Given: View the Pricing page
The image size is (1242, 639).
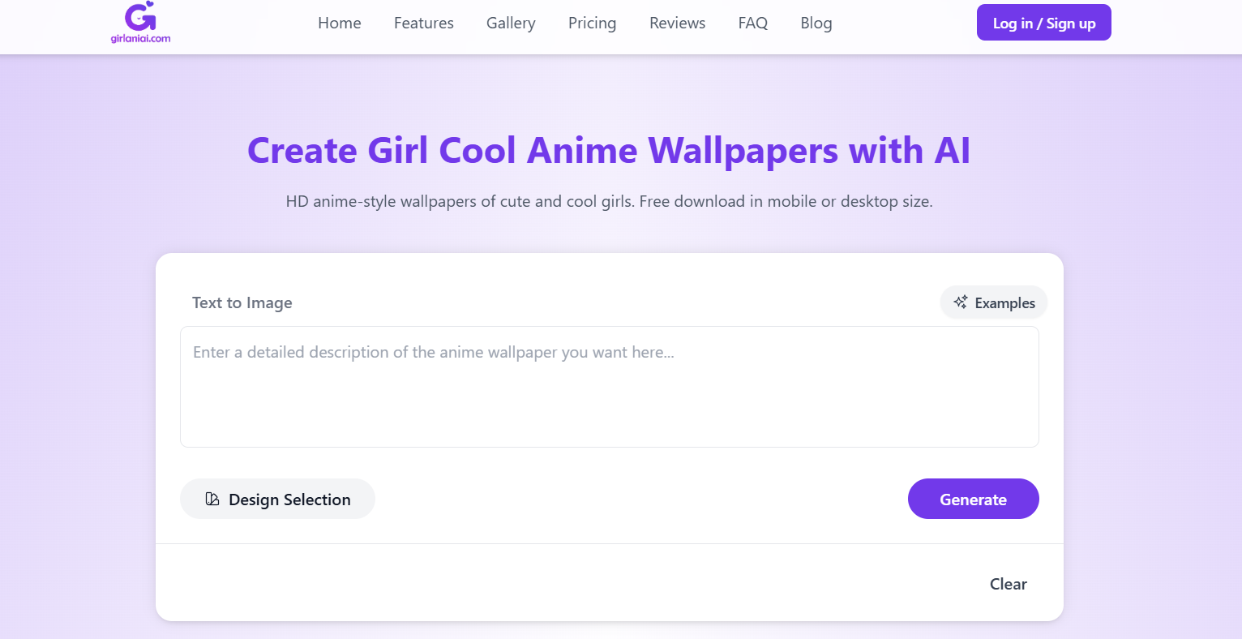Looking at the screenshot, I should click(x=592, y=24).
